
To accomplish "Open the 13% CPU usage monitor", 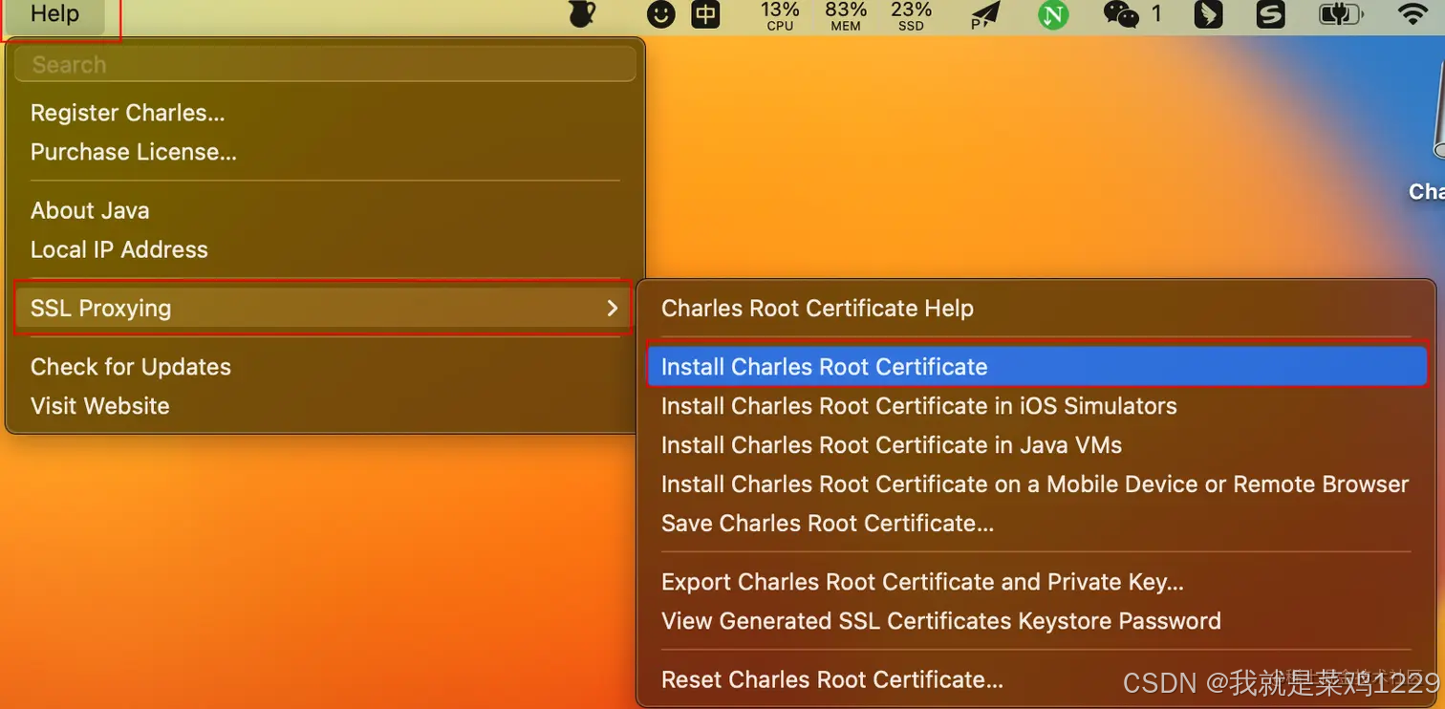I will pos(780,15).
